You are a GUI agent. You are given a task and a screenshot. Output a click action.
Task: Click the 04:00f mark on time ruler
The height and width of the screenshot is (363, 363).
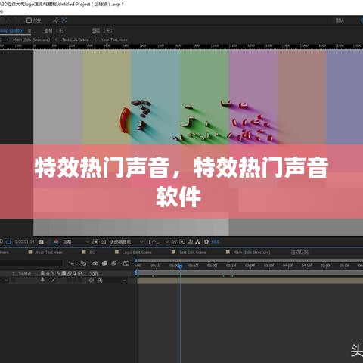pos(287,265)
